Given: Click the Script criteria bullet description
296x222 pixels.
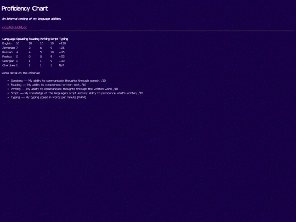Looking at the screenshot, I should (x=77, y=93).
